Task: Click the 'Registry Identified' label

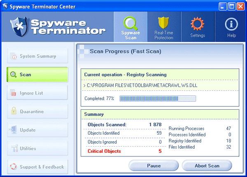Action: tap(185, 141)
